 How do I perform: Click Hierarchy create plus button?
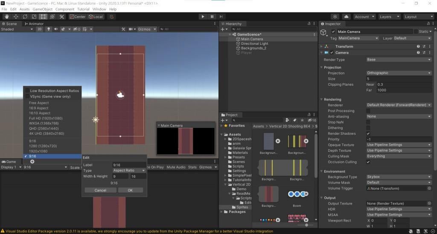coord(224,29)
